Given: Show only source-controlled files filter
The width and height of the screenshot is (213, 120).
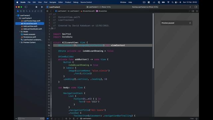Looking at the screenshot, I should (43, 119).
